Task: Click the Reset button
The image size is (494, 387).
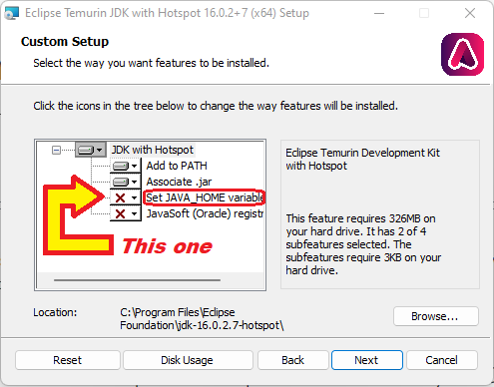Action: click(x=68, y=360)
